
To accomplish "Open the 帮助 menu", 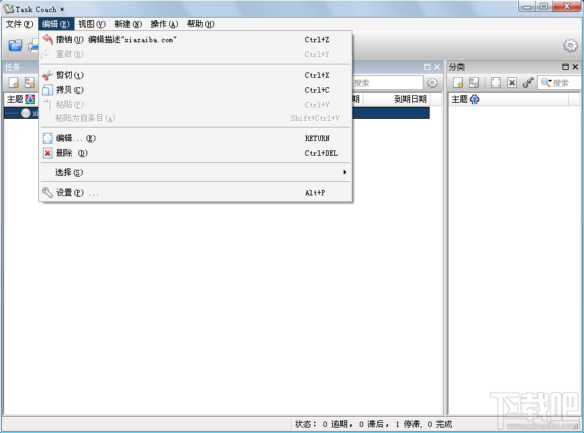I will click(x=199, y=23).
